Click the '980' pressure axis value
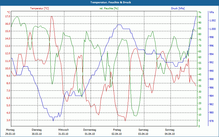The image size is (219, 137). (x=211, y=113)
